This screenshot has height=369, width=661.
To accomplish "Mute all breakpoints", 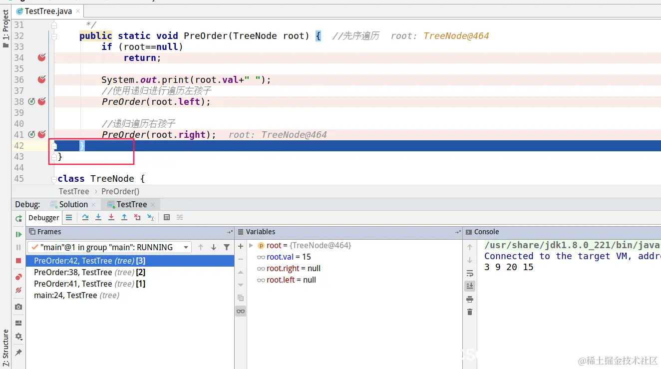I will [18, 290].
